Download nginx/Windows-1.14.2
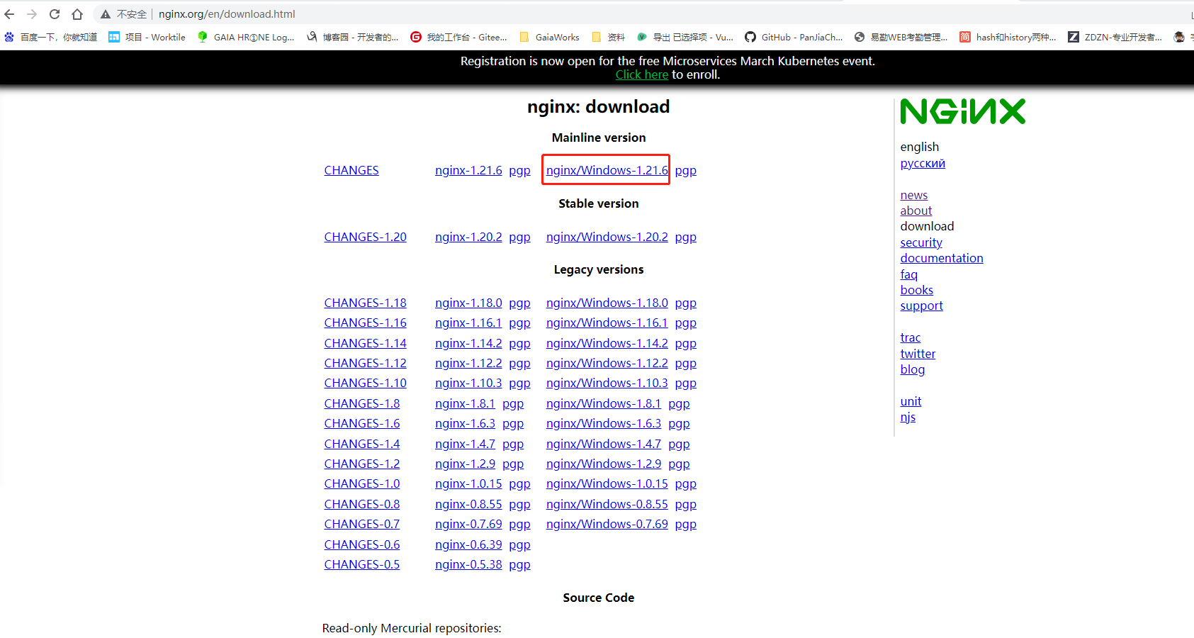Screen dimensions: 1194x638 [x=607, y=343]
